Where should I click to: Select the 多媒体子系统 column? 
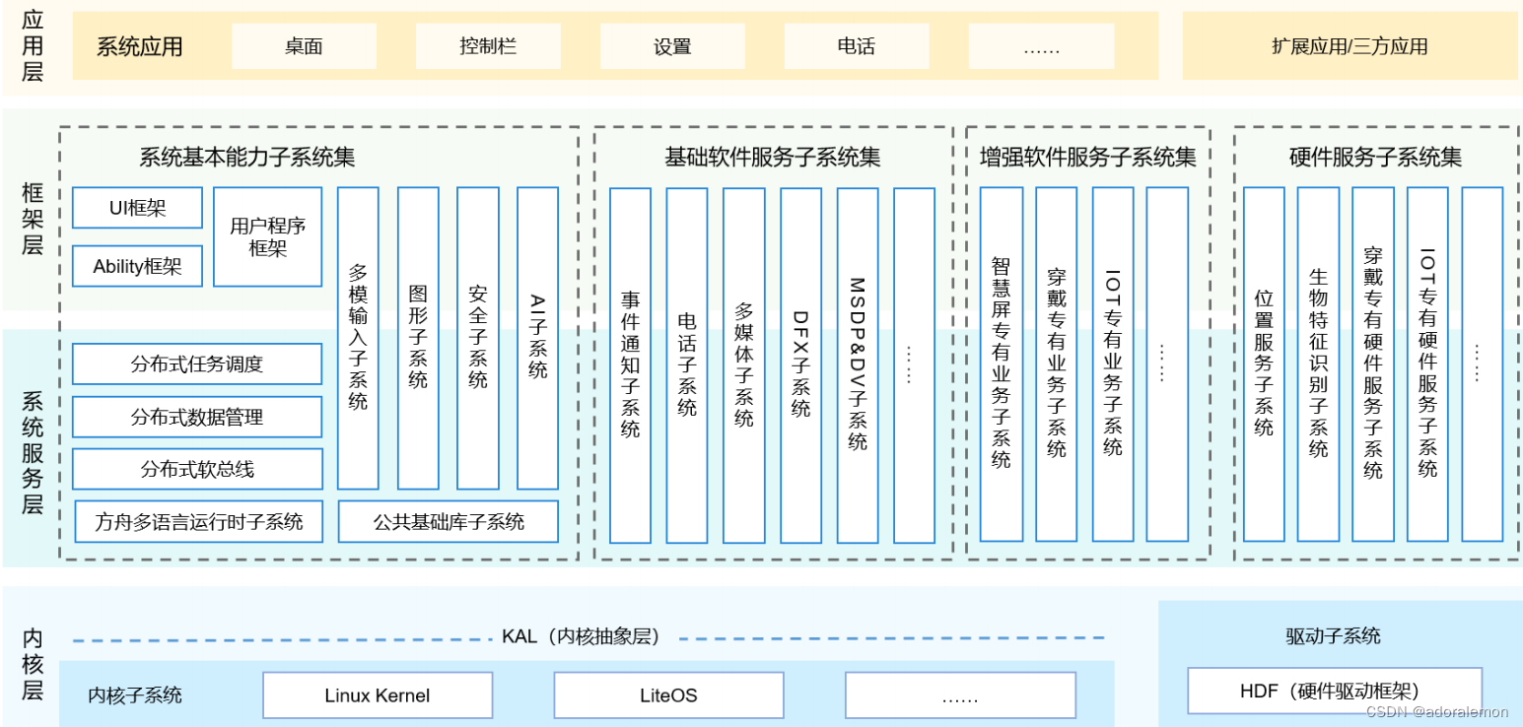coord(744,365)
